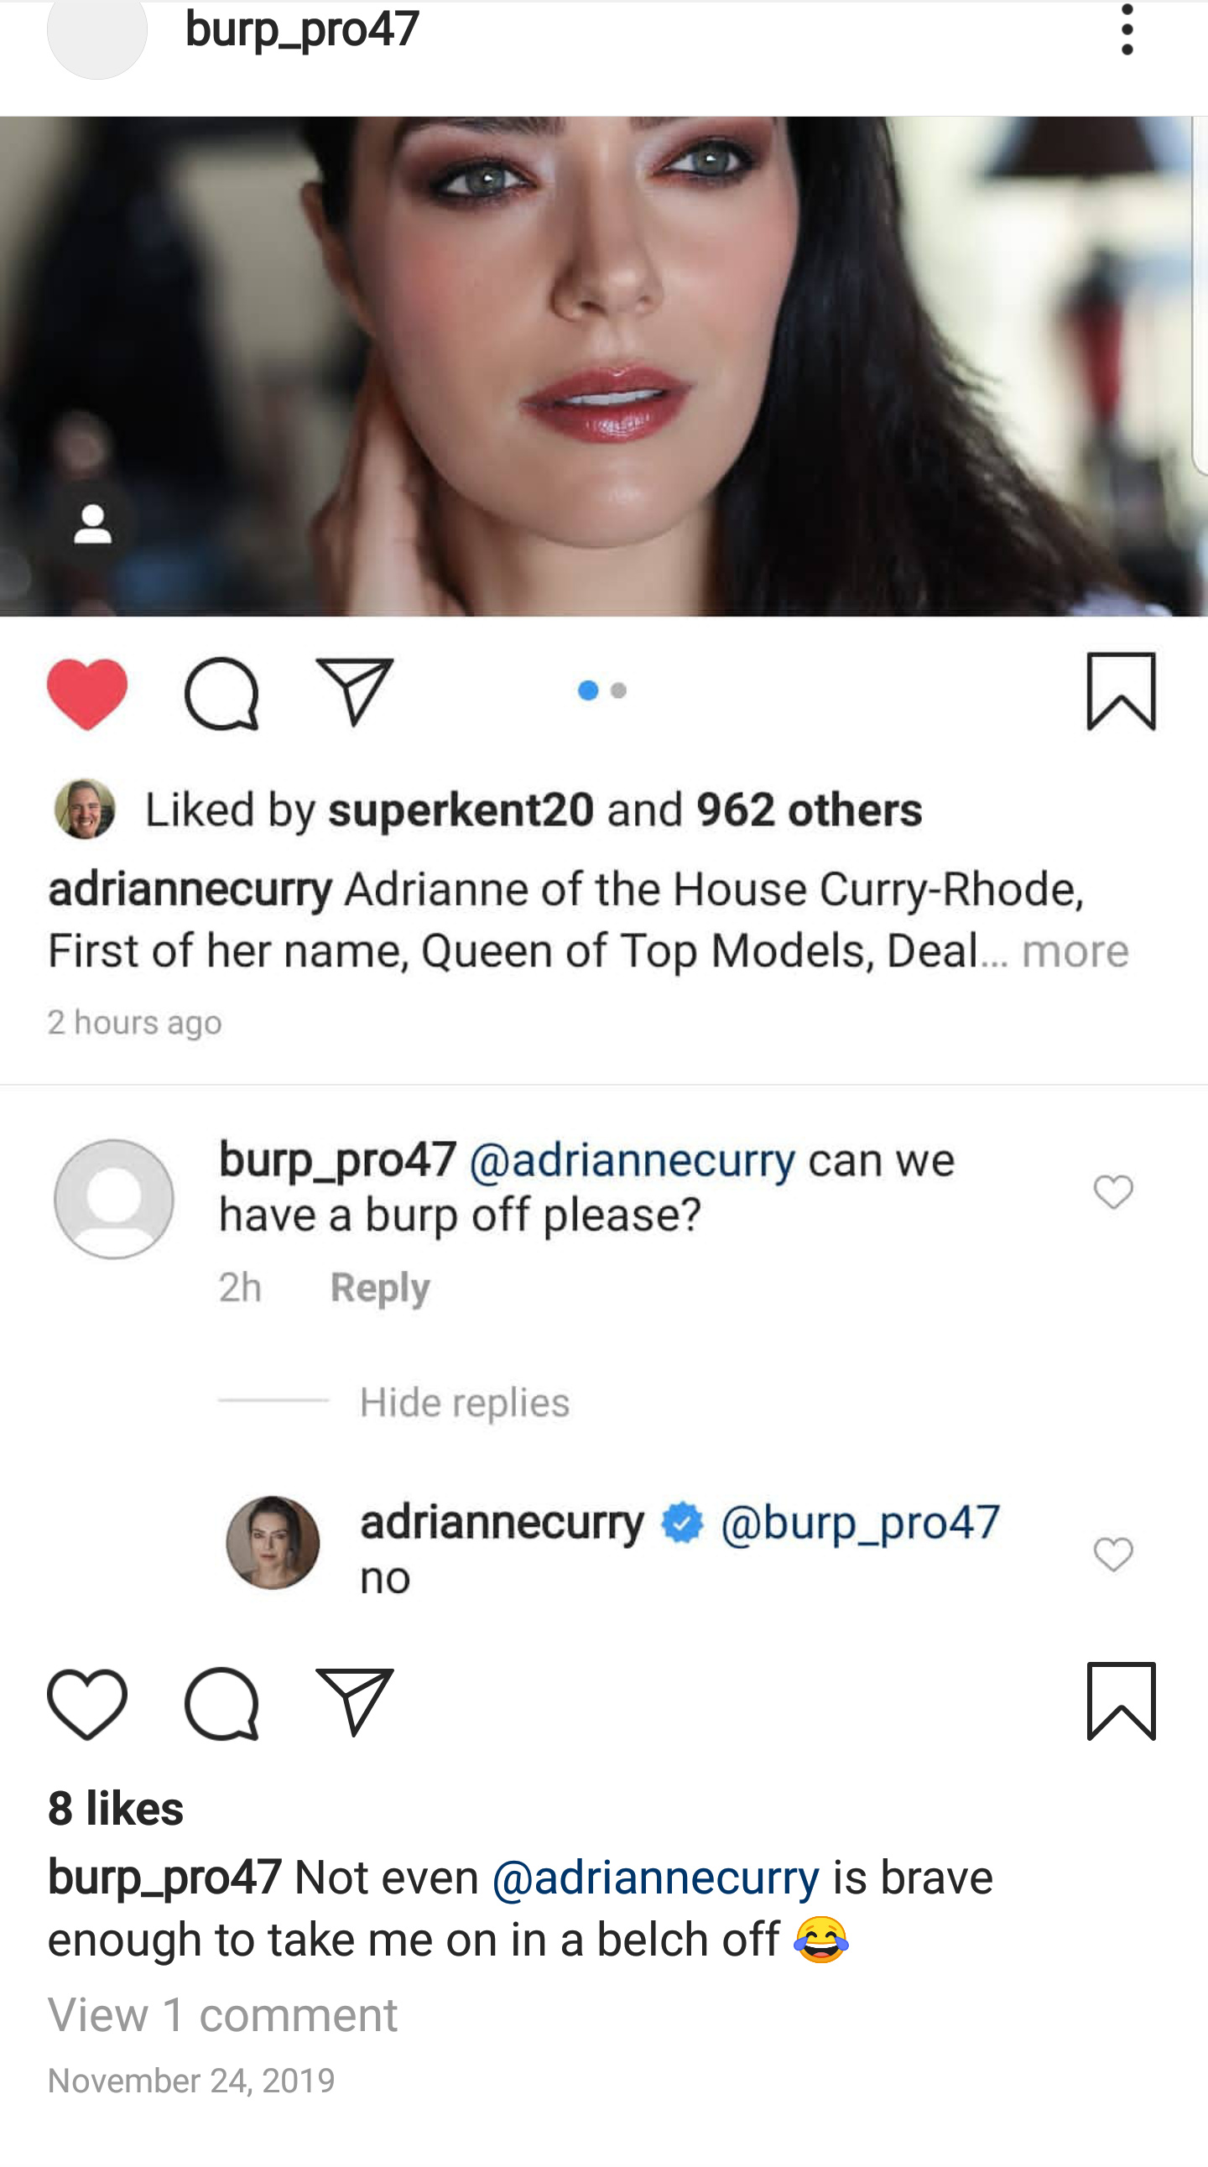Like the burp_pro47 post with 8 likes
Viewport: 1208px width, 2167px height.
87,1705
